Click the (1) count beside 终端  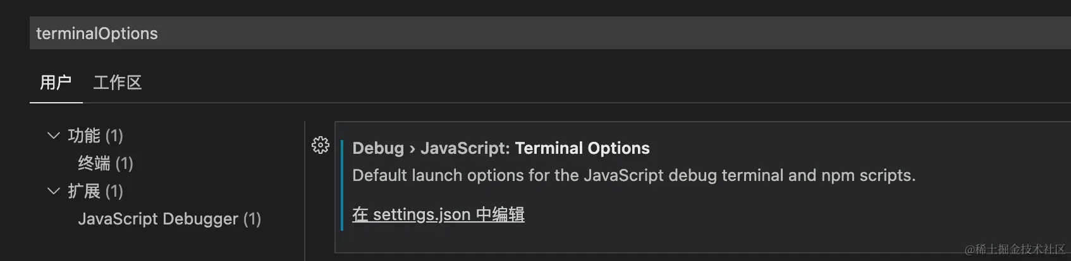(125, 163)
